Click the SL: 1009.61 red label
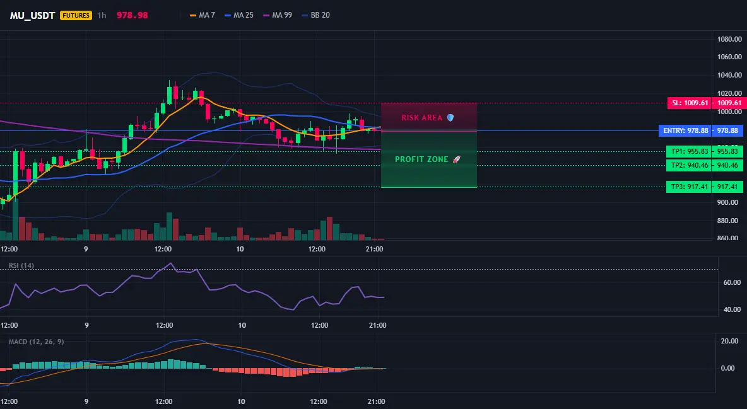The image size is (747, 409). [689, 103]
